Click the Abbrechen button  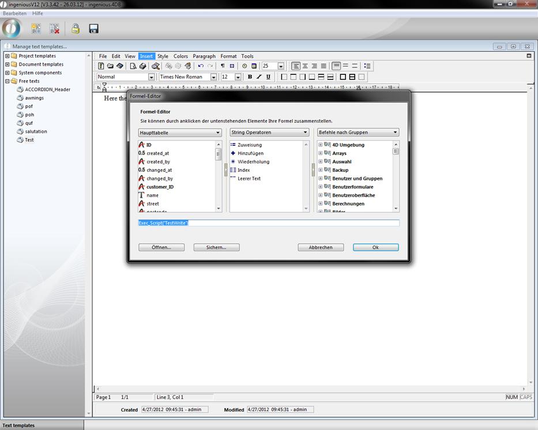pos(321,247)
